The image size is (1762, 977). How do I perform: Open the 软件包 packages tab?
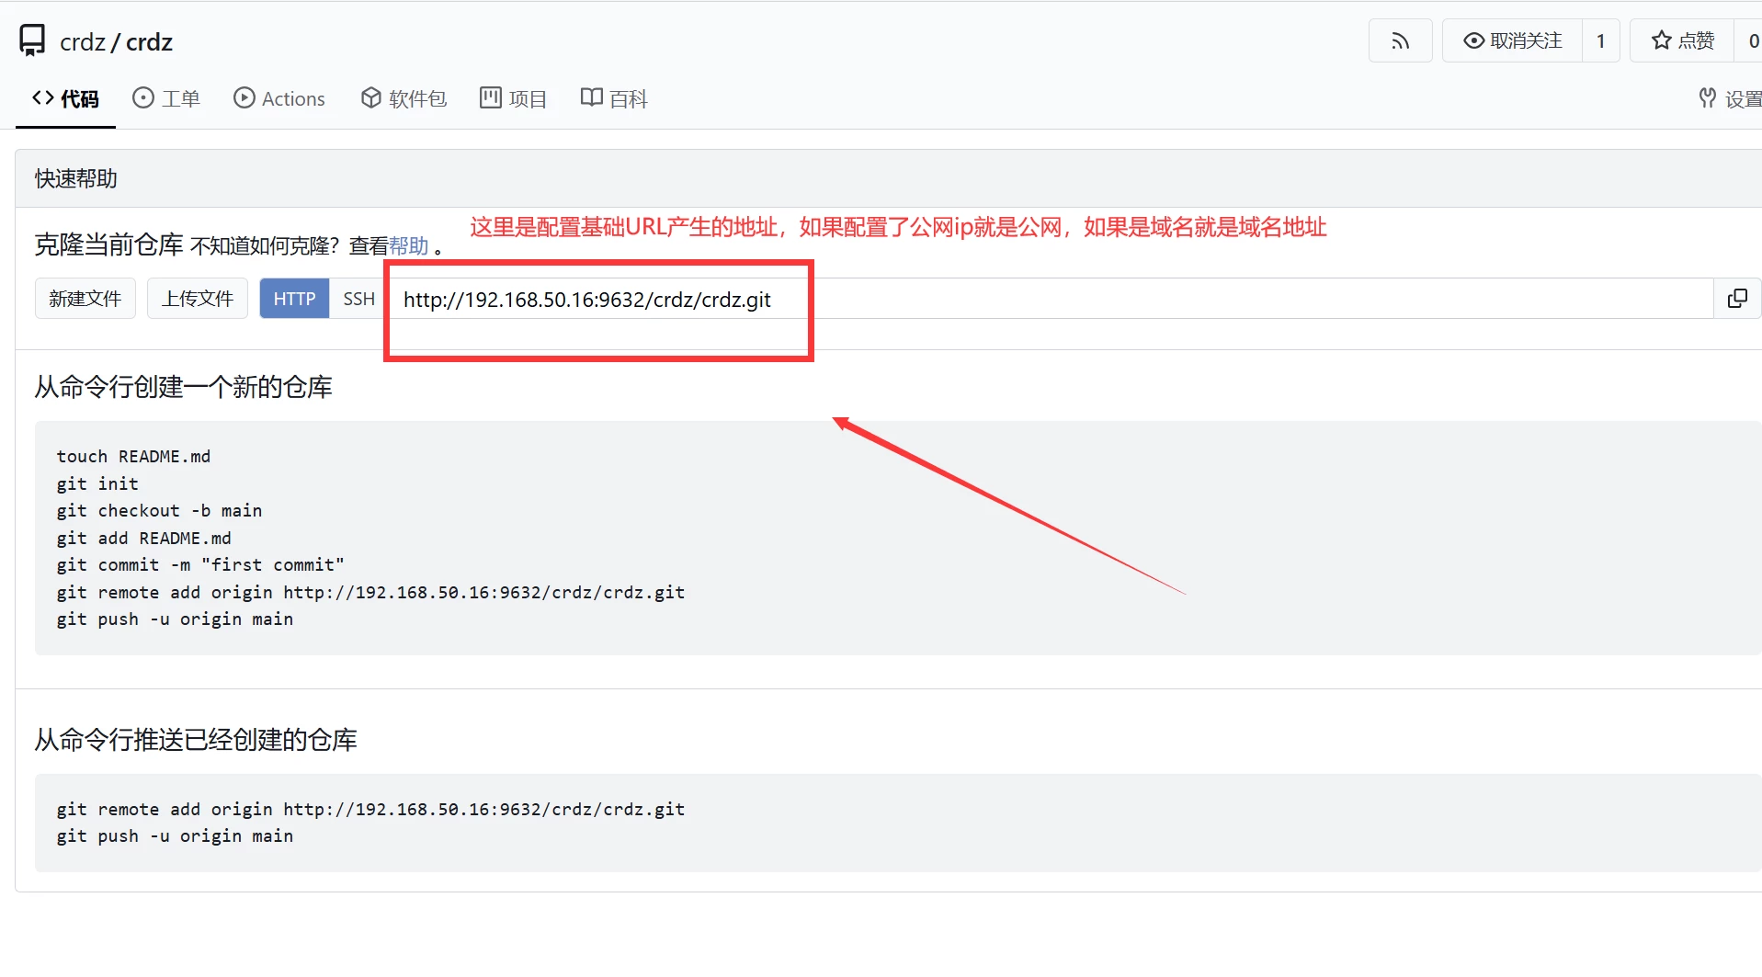click(404, 99)
